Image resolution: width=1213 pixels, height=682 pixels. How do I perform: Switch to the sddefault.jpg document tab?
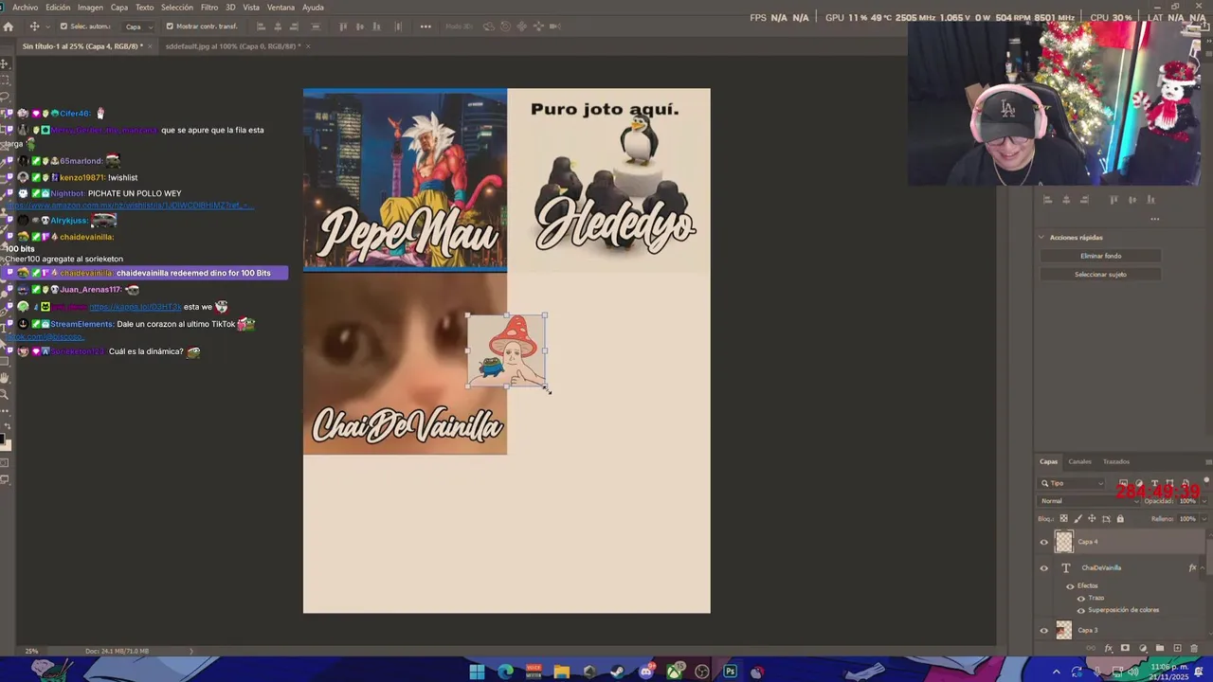tap(233, 45)
